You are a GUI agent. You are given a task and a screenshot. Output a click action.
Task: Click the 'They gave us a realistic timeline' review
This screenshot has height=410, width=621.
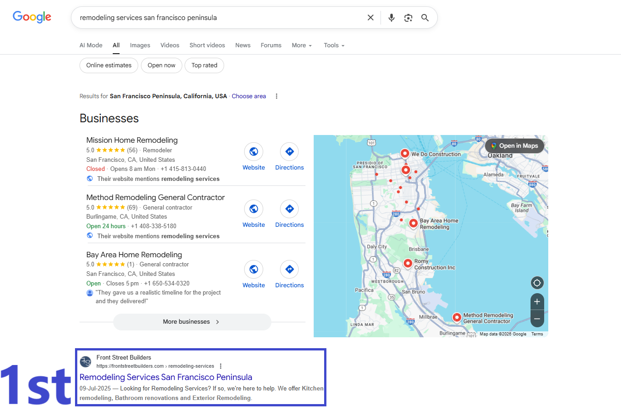158,297
